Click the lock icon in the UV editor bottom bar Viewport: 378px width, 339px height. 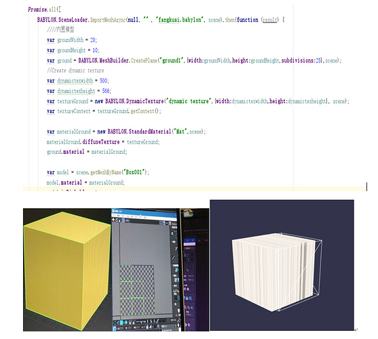[x=147, y=327]
